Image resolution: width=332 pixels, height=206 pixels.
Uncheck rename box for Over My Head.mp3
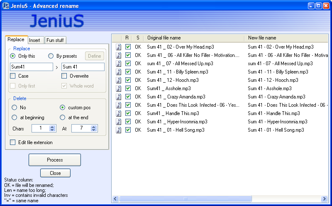[x=128, y=47]
